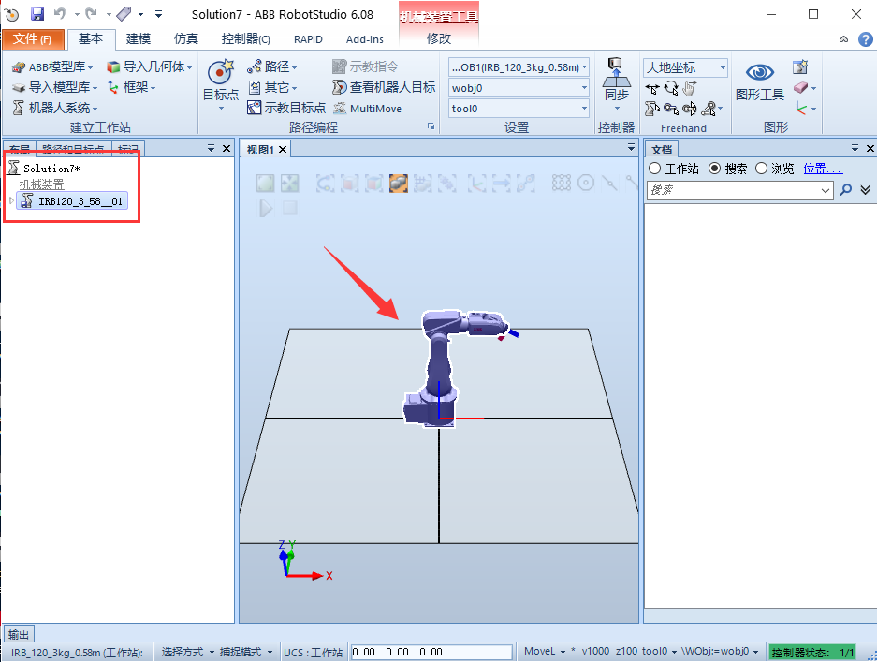The image size is (877, 662).
Task: Click search magnifier in 文档 panel
Action: [846, 190]
